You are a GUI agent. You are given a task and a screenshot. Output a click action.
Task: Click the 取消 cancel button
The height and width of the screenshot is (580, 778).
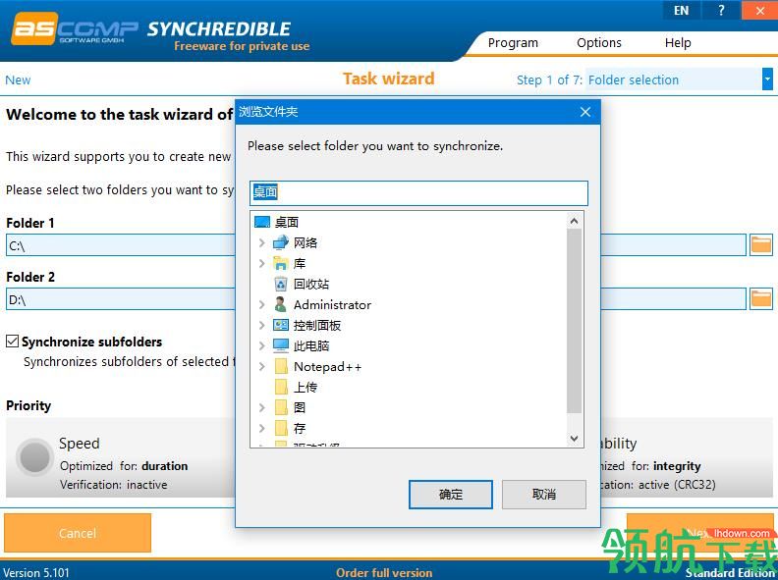pyautogui.click(x=544, y=494)
